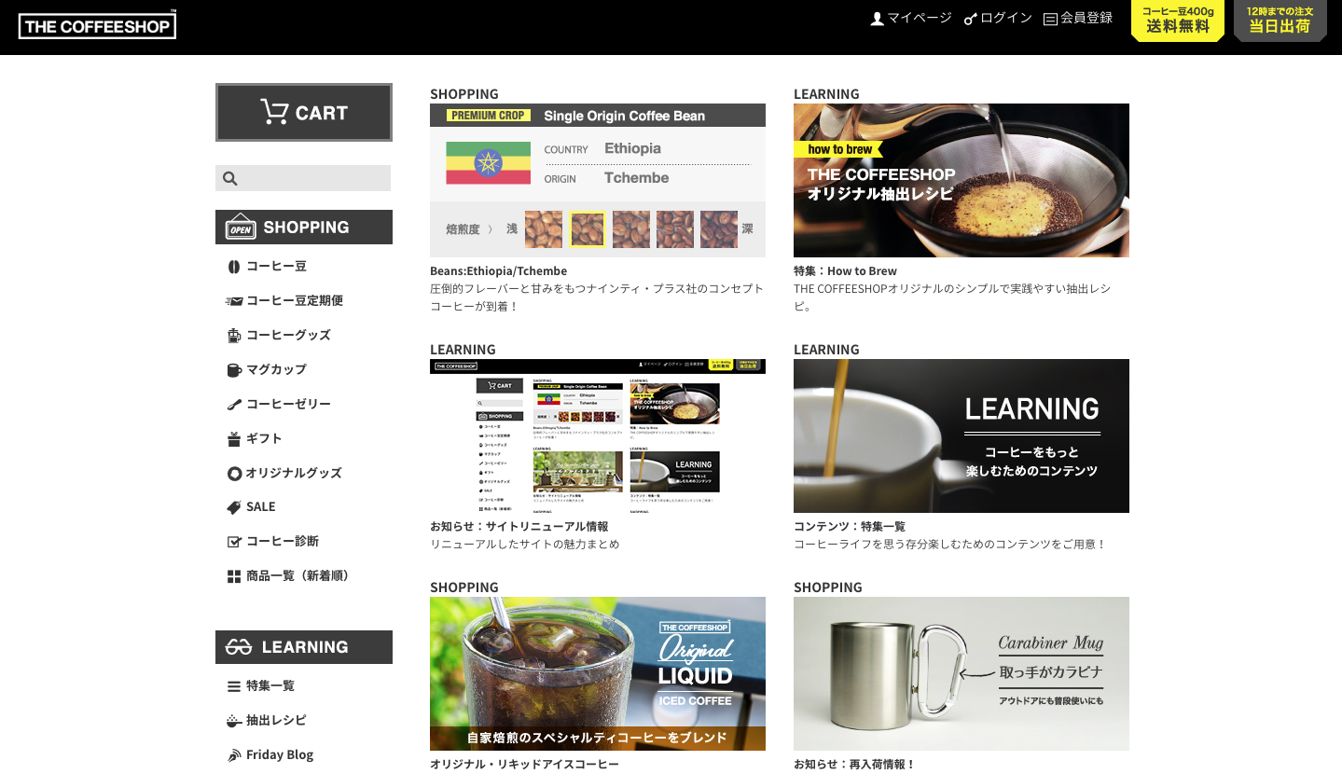Click THE COFFEESHOP logo
Image resolution: width=1342 pixels, height=774 pixels.
[x=97, y=25]
